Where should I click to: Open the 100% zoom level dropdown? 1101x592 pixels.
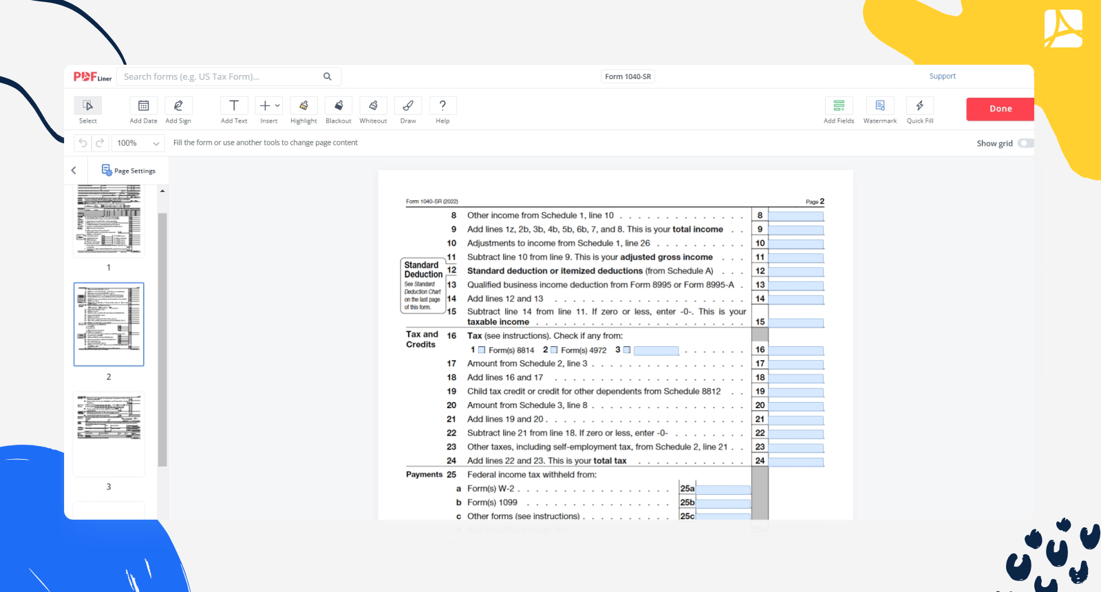tap(138, 143)
